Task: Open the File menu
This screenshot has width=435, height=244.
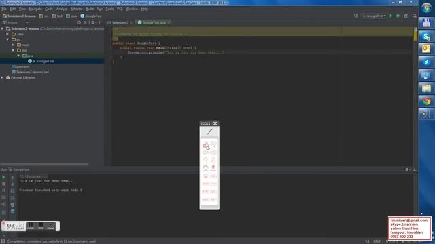Action: 4,9
